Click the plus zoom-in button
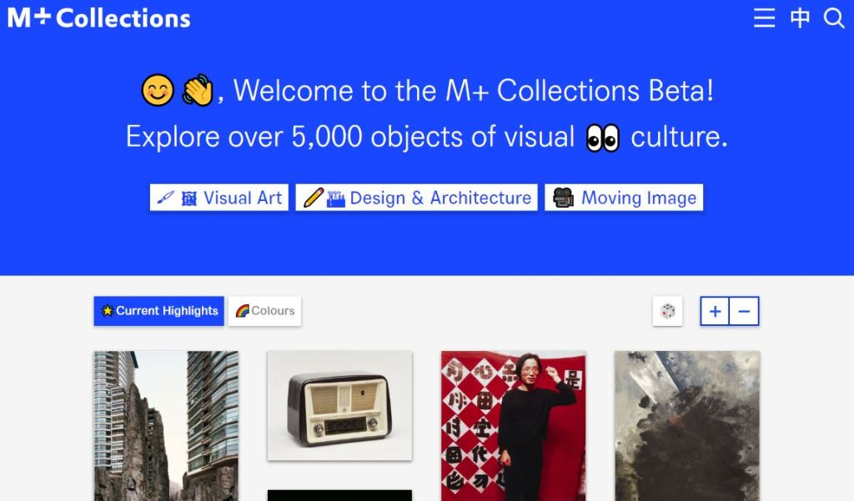The width and height of the screenshot is (854, 501). click(715, 311)
